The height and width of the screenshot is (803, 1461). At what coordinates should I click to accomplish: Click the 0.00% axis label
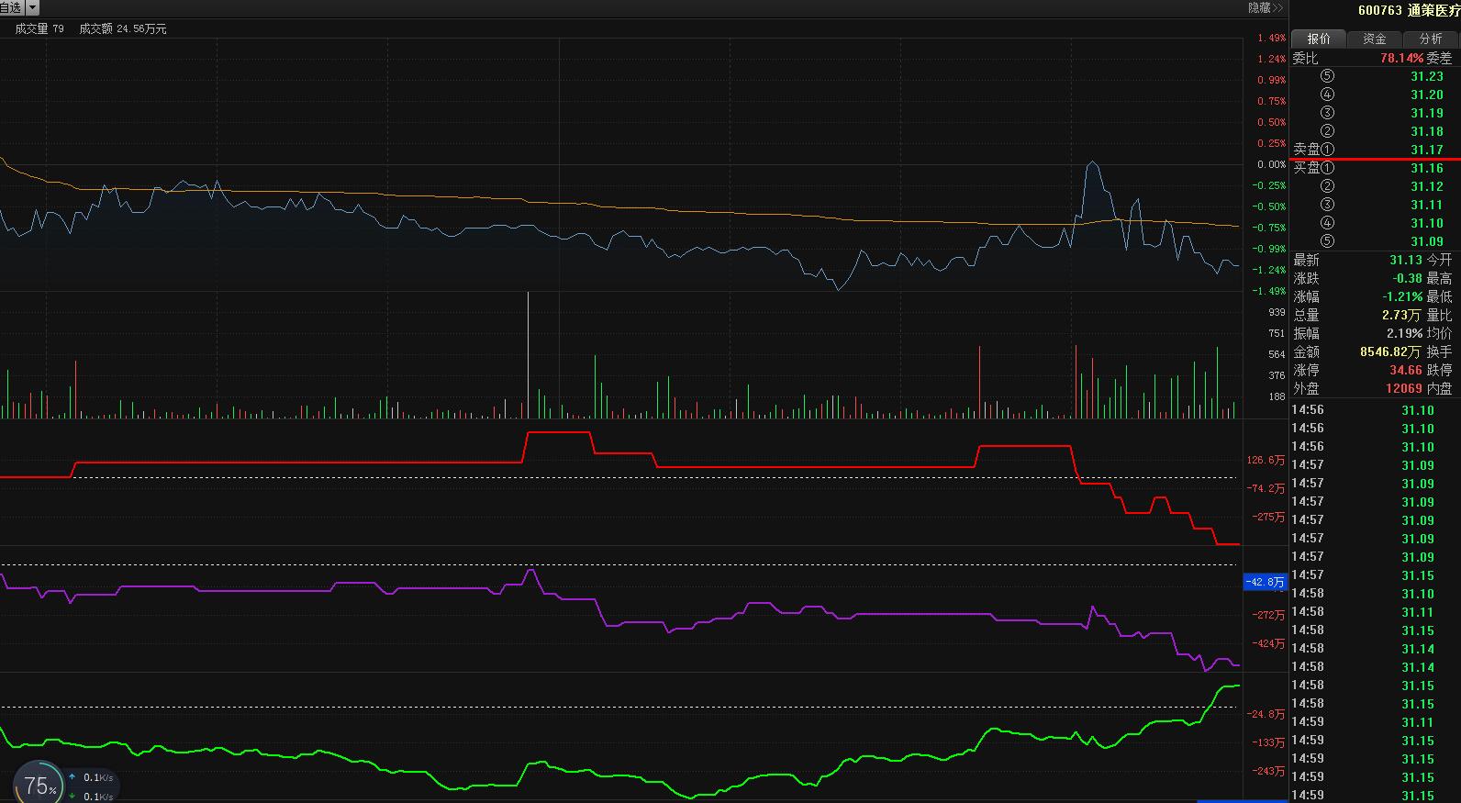tap(1271, 164)
